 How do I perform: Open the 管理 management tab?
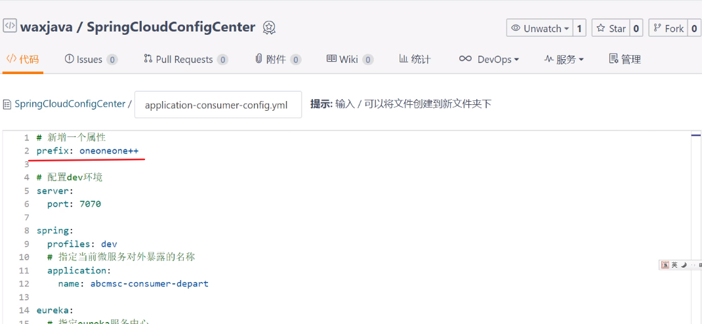click(x=625, y=59)
